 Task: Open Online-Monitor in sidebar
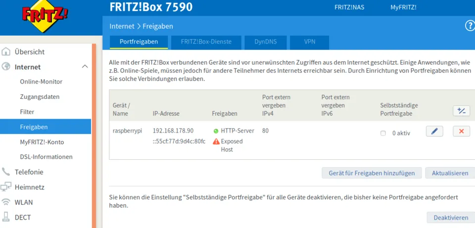[x=41, y=82]
